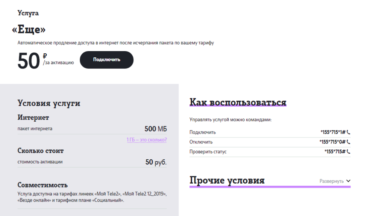Select the «Проверить статус» row label
Screen dimensions: 385x216
208,152
